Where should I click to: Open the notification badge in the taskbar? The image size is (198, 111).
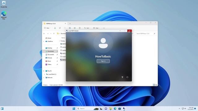(x=195, y=109)
